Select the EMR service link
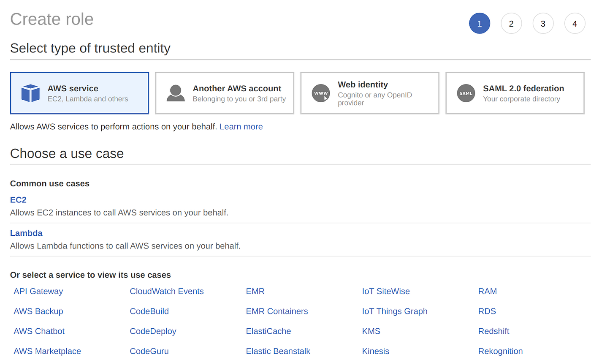Viewport: 591px width, 360px height. click(x=255, y=291)
